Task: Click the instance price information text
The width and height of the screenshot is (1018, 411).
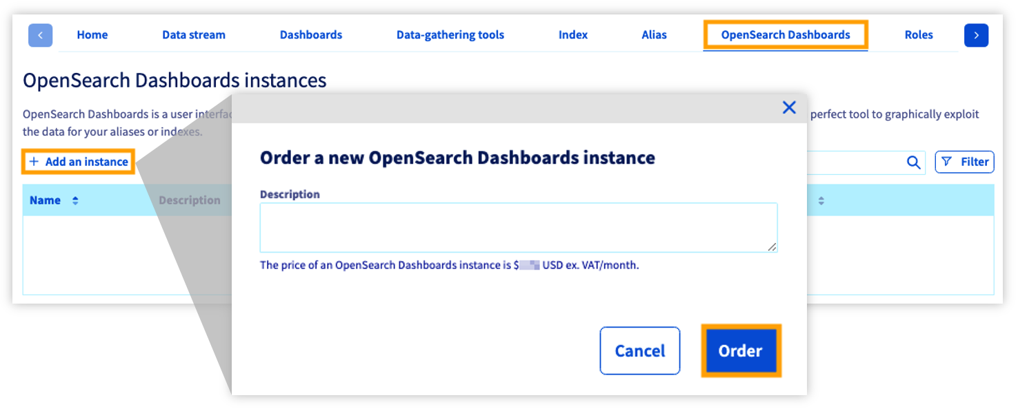Action: click(450, 265)
